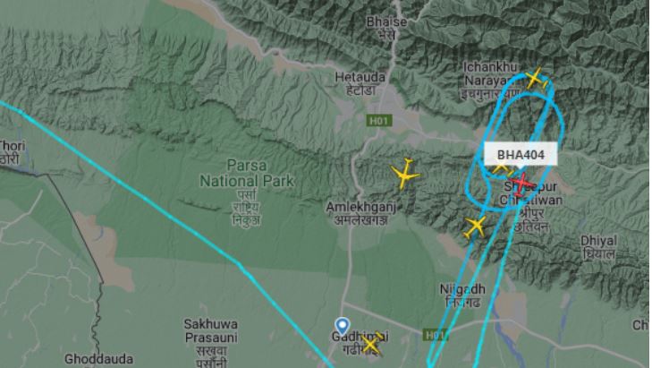Image resolution: width=652 pixels, height=368 pixels.
Task: Select the red BHA404 aircraft icon
Action: pyautogui.click(x=521, y=184)
